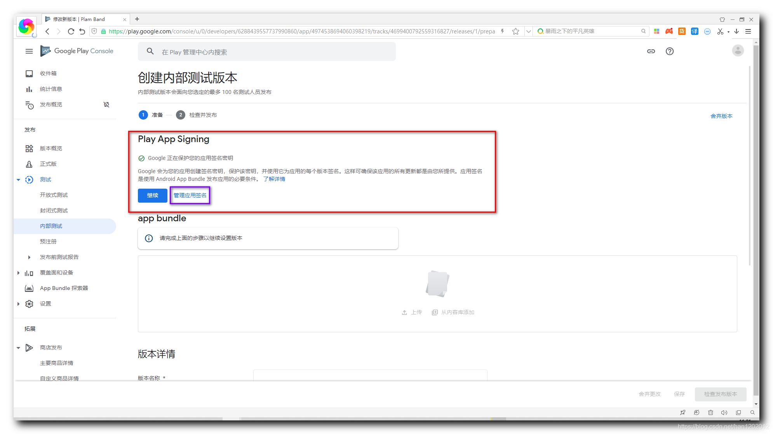Open Inbox (收件箱) in sidebar

[48, 73]
